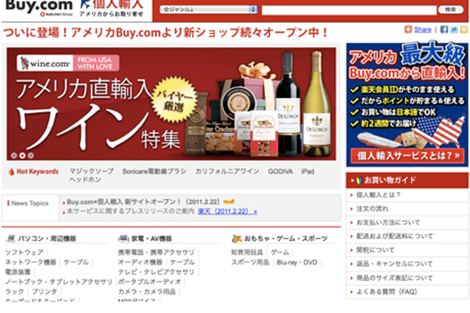Click the computer icon by パソコン・周辺機器
The height and width of the screenshot is (313, 470).
[x=11, y=238]
